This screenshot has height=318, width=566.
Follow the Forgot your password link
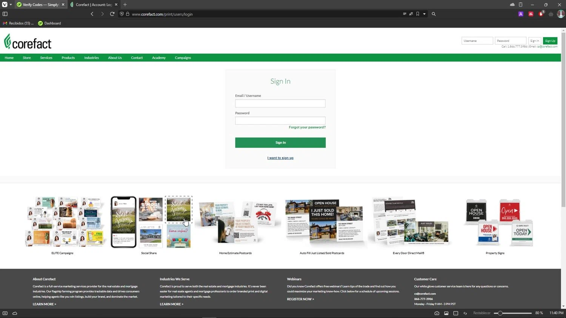[x=307, y=127]
